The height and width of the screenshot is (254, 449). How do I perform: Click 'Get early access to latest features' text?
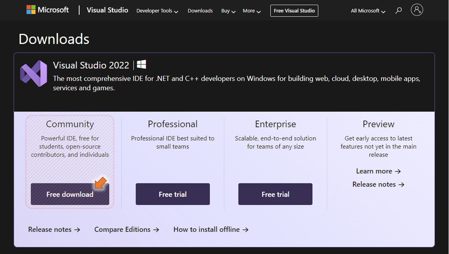click(378, 146)
